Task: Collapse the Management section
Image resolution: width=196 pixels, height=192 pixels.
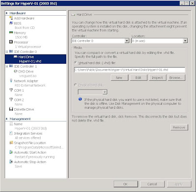Action: [x=6, y=119]
